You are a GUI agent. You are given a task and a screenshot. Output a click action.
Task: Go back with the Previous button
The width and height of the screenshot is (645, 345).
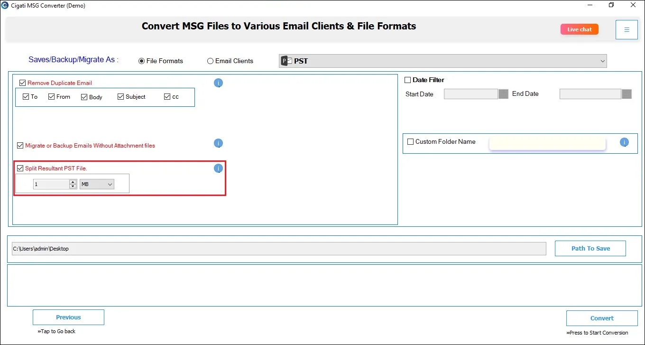tap(68, 317)
